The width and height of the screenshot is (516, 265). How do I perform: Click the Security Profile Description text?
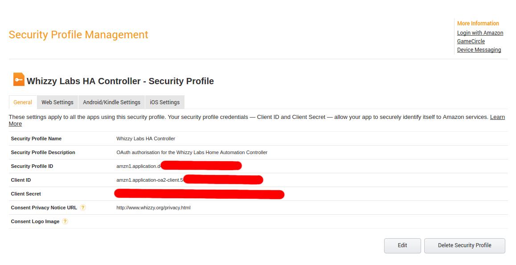(192, 152)
